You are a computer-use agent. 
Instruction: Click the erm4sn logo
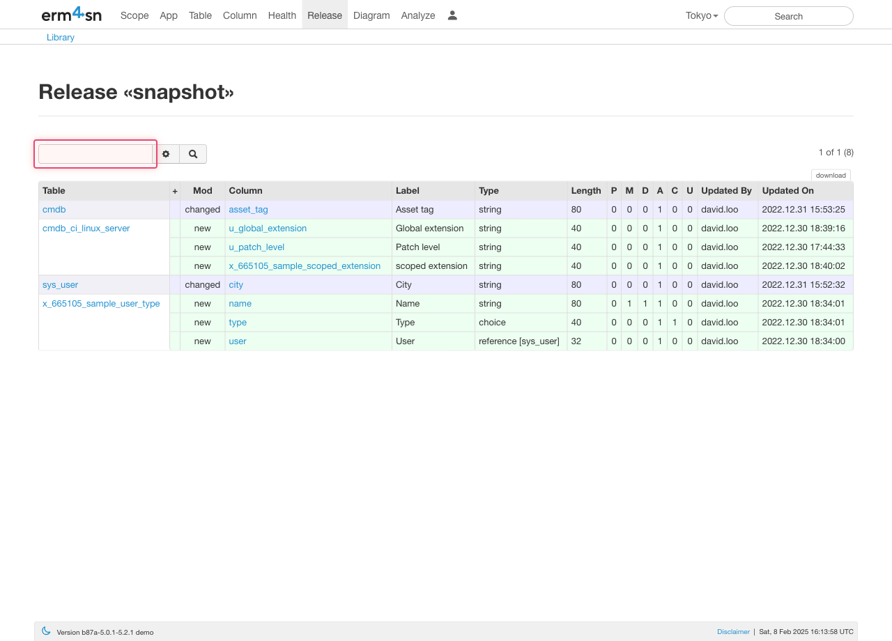pyautogui.click(x=71, y=15)
